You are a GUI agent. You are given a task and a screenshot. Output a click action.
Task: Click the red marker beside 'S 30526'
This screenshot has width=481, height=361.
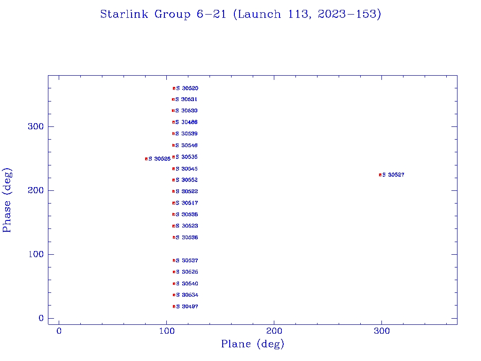(x=147, y=159)
